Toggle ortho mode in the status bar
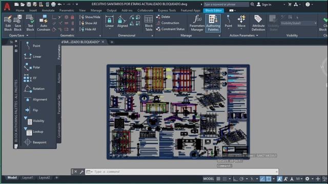The image size is (328, 184). (x=235, y=179)
